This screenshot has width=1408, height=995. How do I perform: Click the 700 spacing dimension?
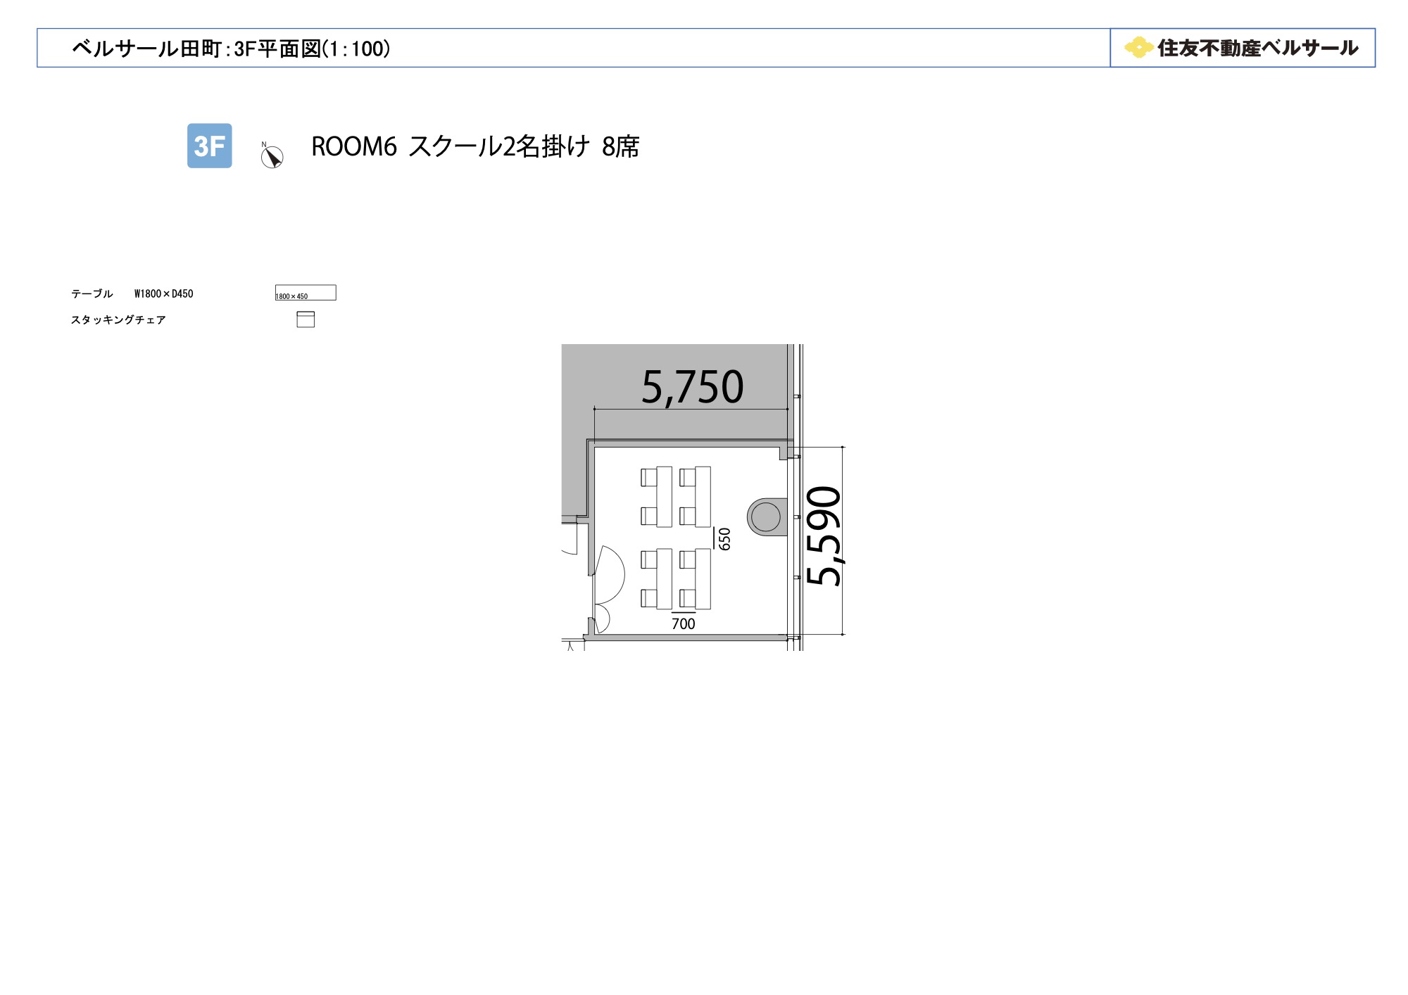683,623
